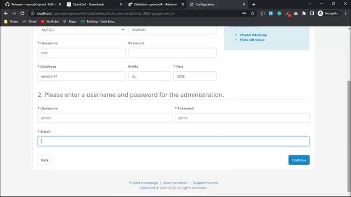Open the Grammarly extension icon
The height and width of the screenshot is (197, 351).
coord(279,13)
